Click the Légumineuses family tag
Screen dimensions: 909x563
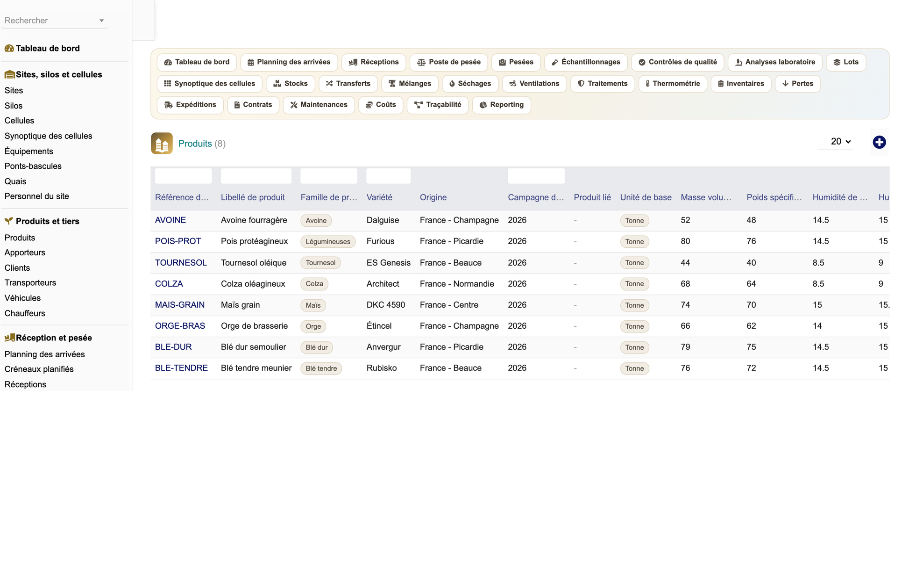coord(328,242)
